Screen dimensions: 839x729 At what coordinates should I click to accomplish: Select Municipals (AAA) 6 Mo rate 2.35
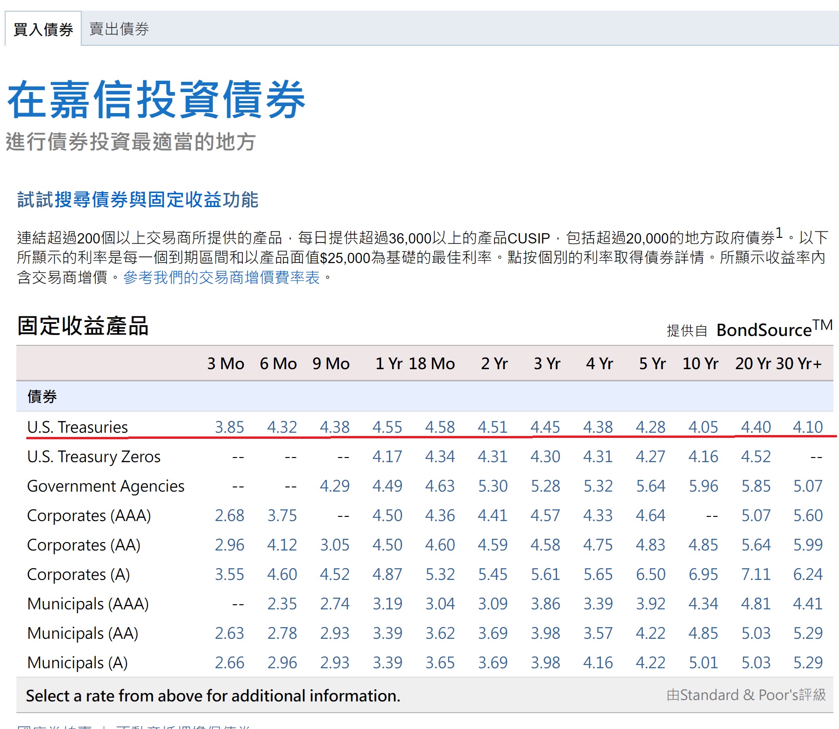pyautogui.click(x=282, y=604)
